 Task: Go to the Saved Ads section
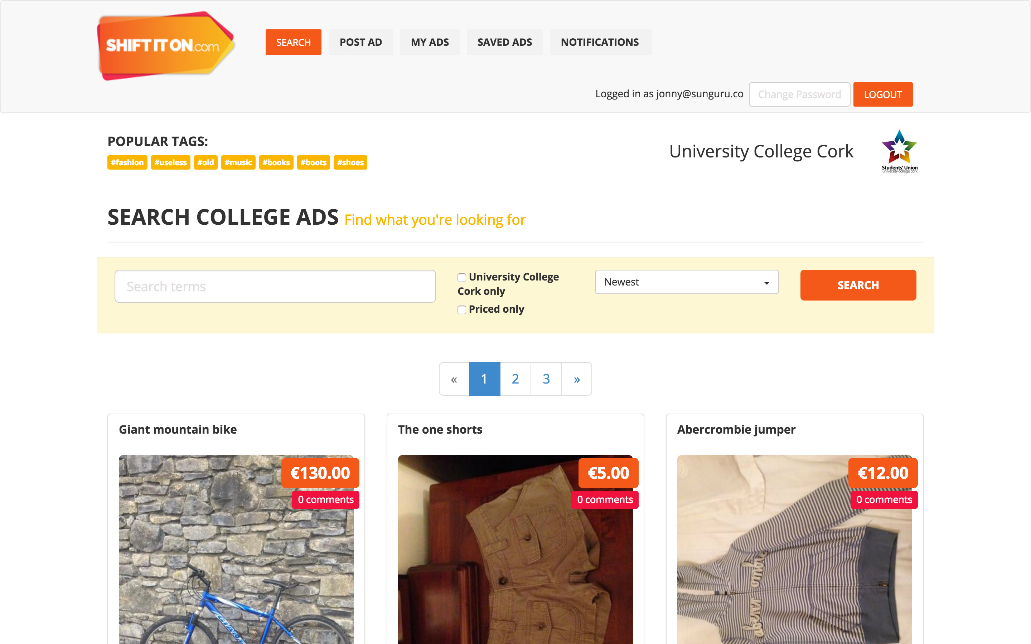[x=504, y=42]
